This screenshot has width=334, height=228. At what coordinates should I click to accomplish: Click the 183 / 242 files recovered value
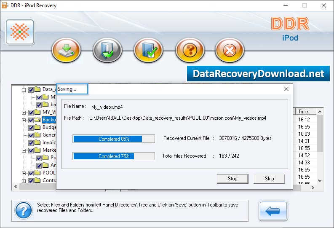click(x=229, y=156)
